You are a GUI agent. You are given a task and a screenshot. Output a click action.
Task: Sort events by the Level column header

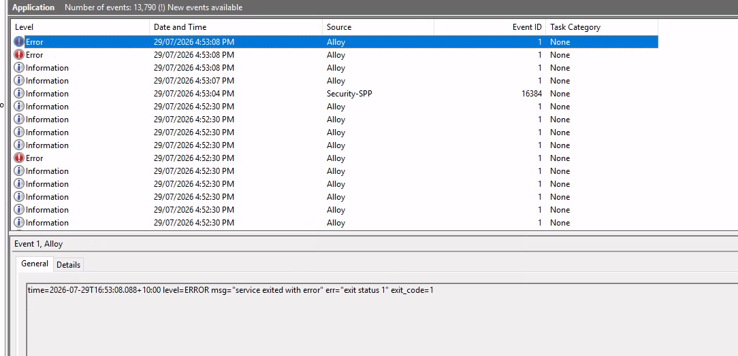click(80, 27)
